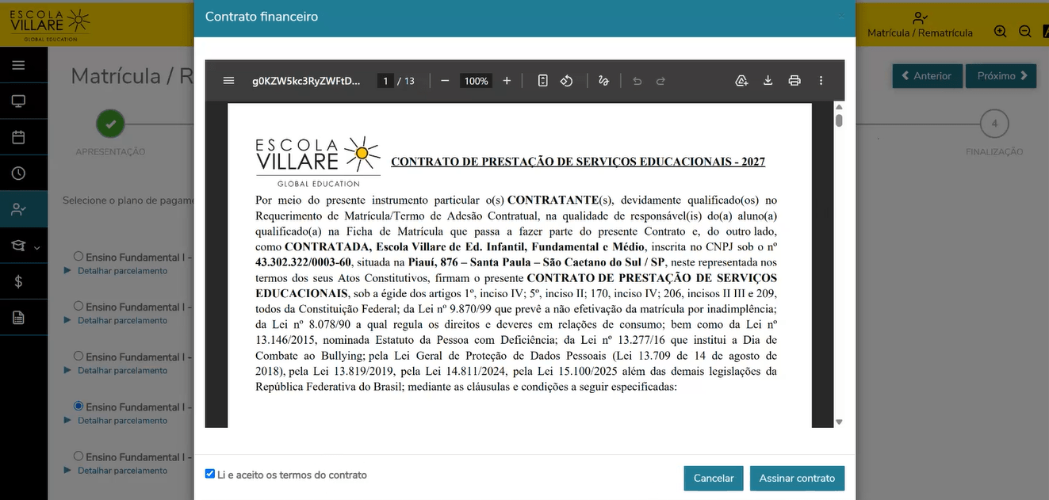Select the second Ensino Fundamental I radio option
The height and width of the screenshot is (500, 1049).
point(78,306)
